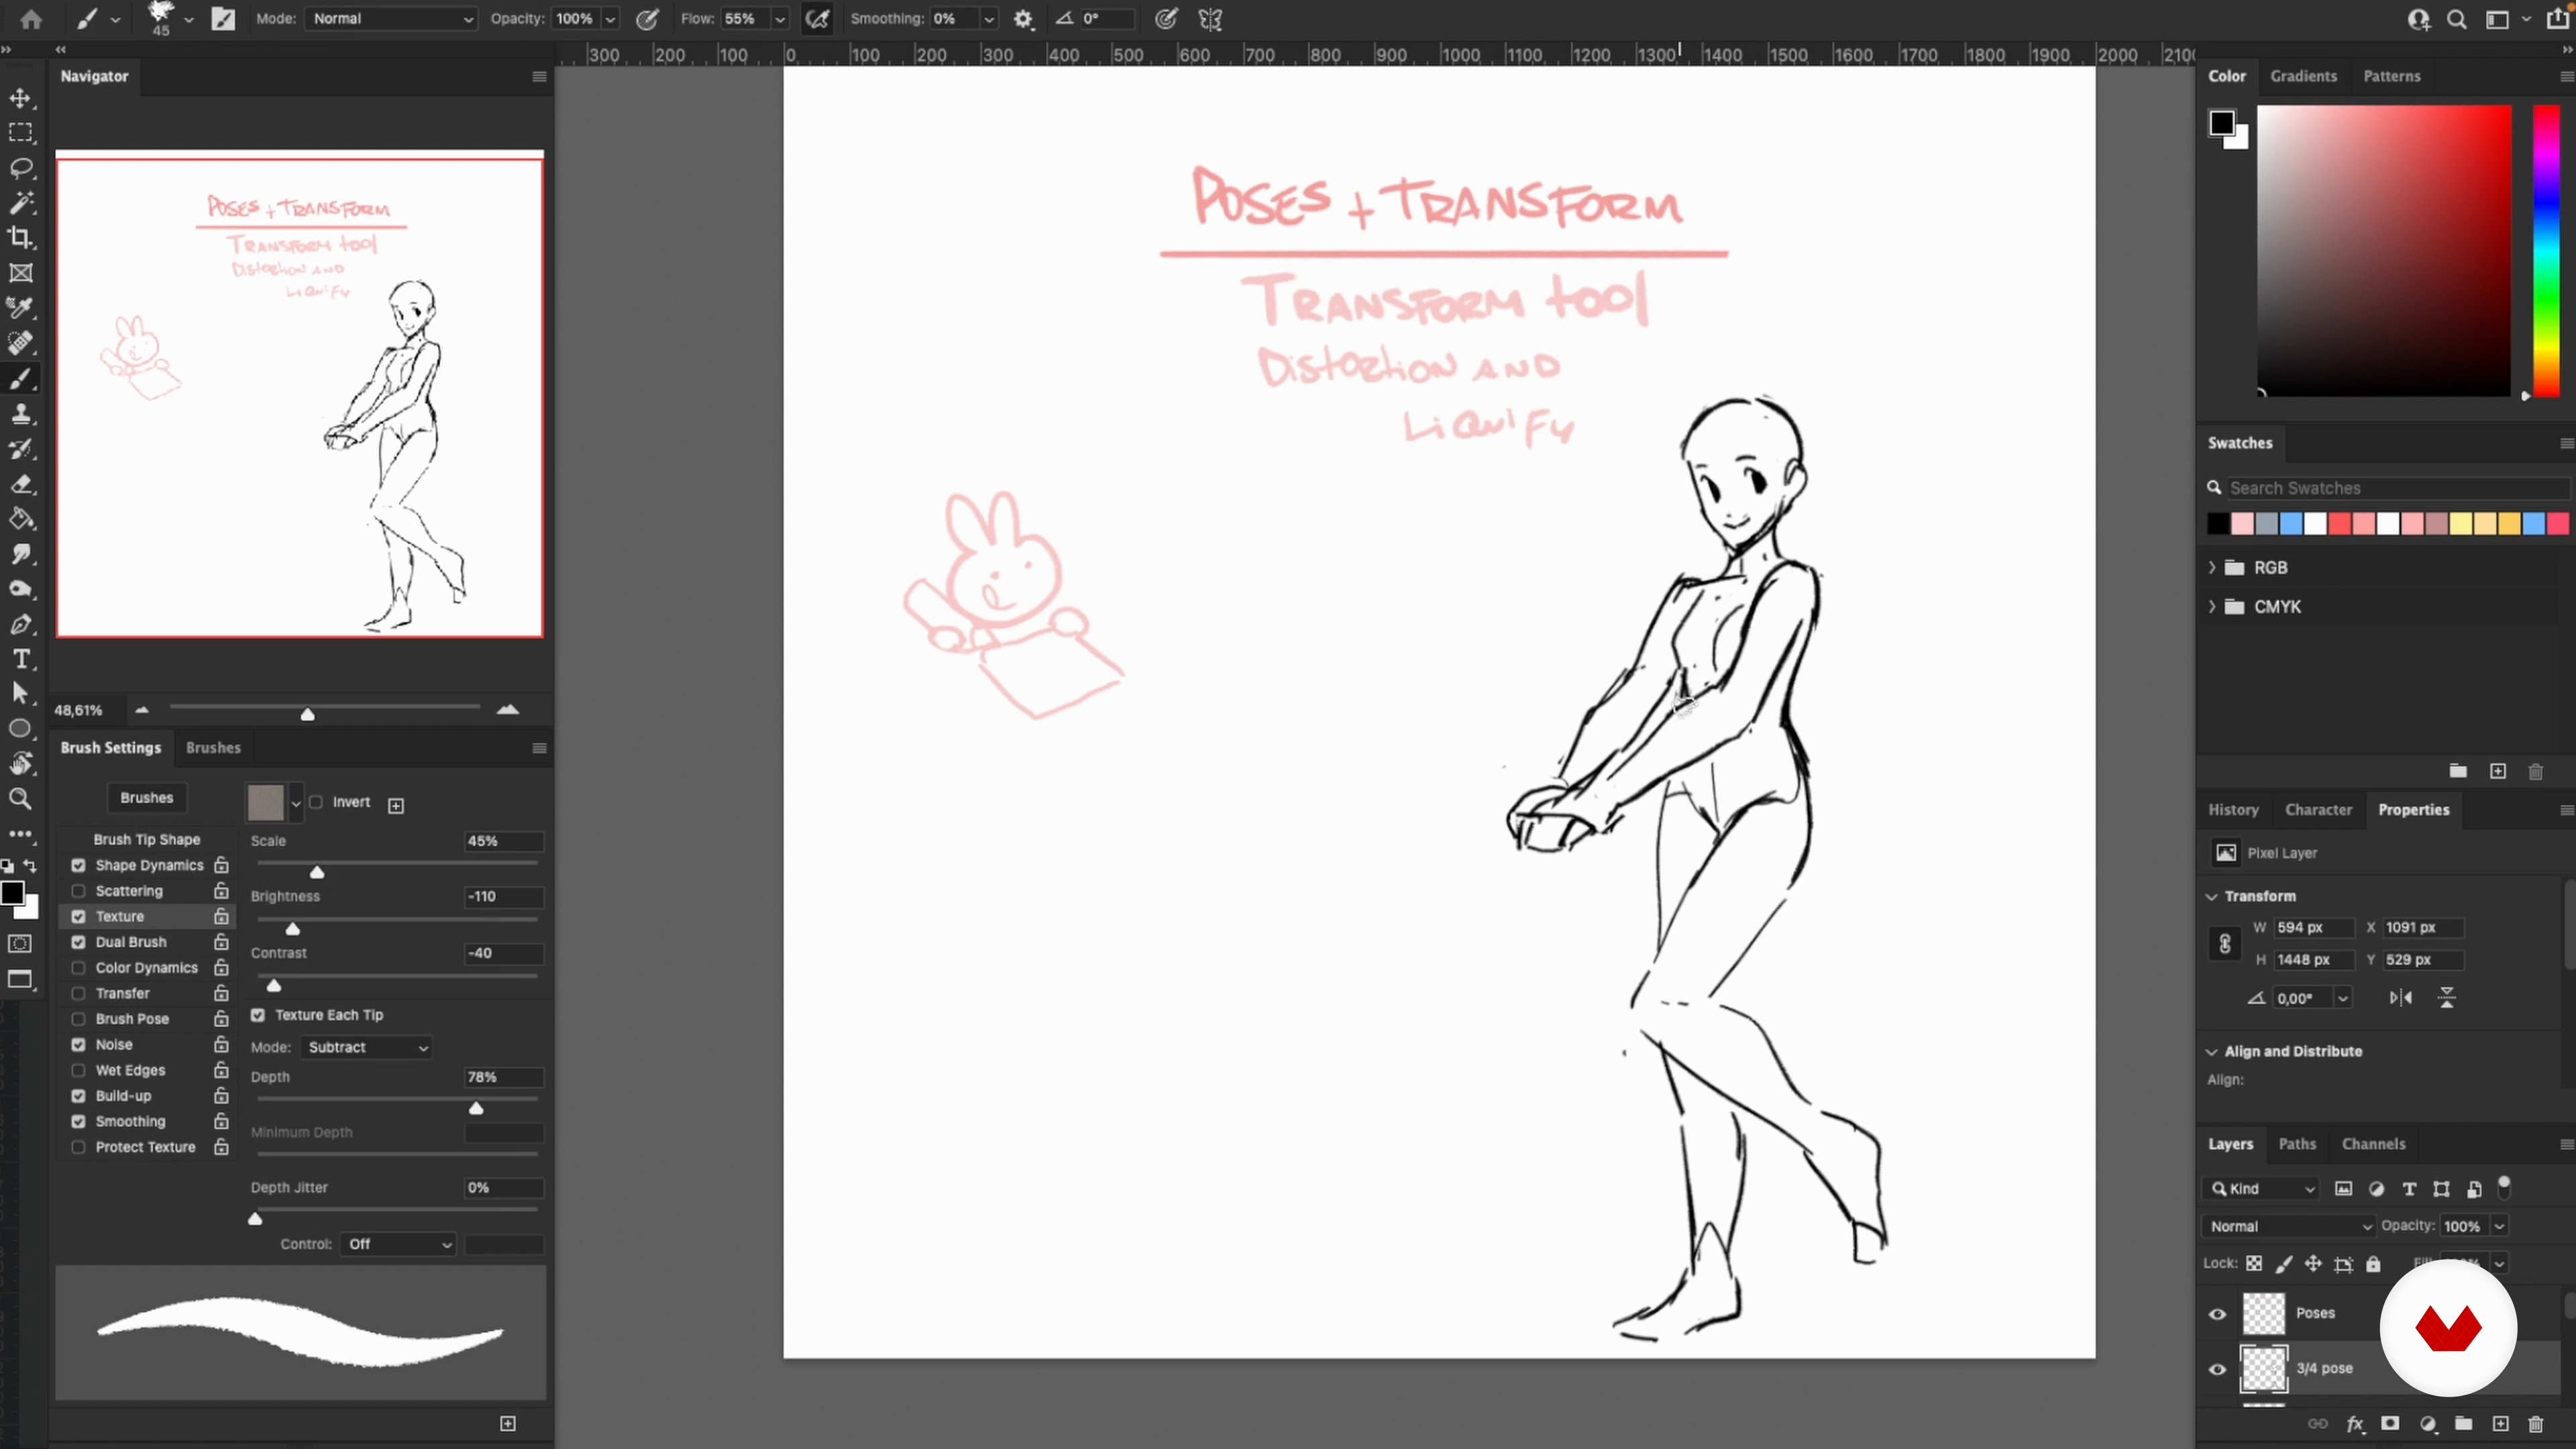Expand the RGB swatches folder

pyautogui.click(x=2212, y=568)
